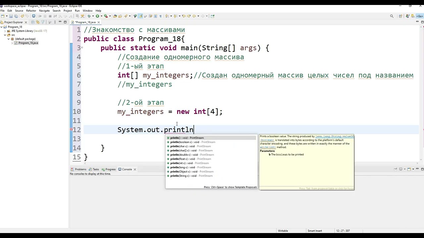Click the Debug bug icon
The width and height of the screenshot is (424, 238).
point(89,16)
